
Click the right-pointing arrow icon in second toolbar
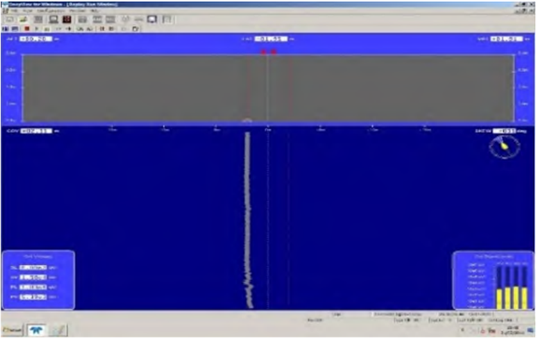pyautogui.click(x=68, y=29)
